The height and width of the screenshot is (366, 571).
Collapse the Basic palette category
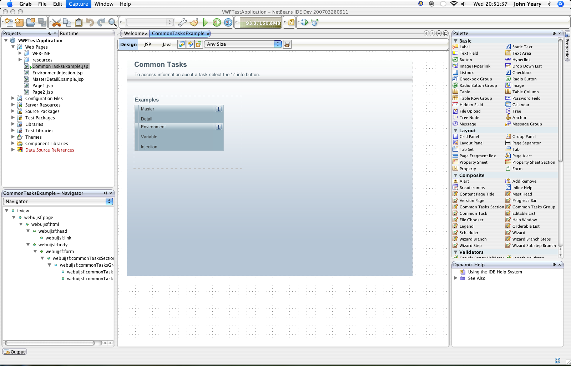click(456, 41)
